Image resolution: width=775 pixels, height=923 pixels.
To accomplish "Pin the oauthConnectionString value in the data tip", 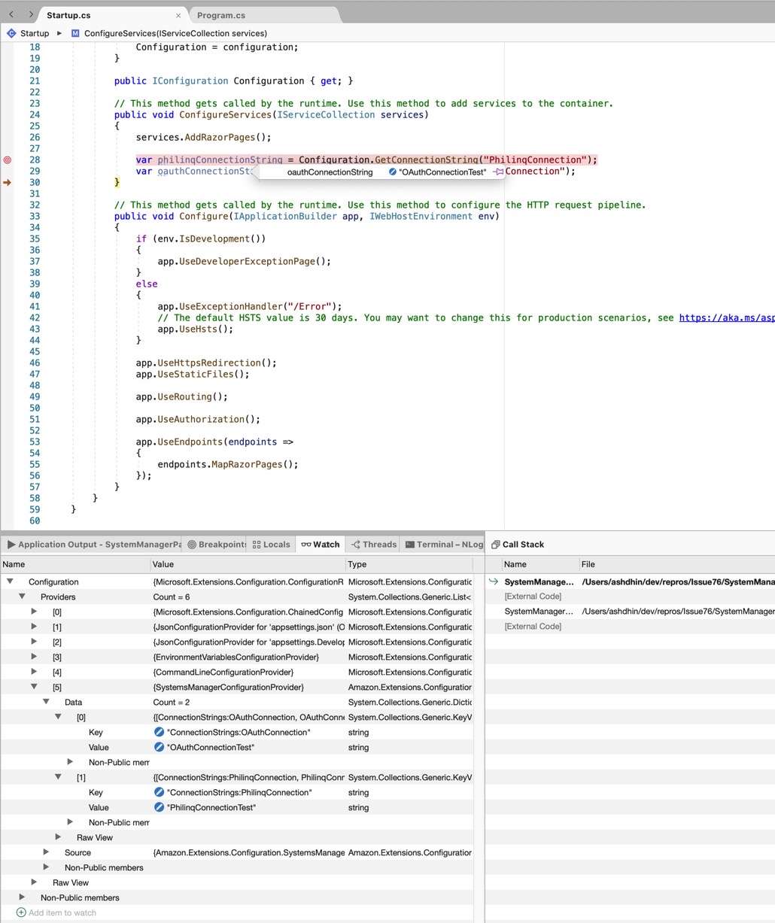I will tap(498, 172).
